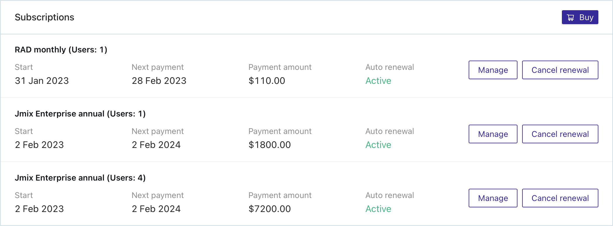Click the 28 Feb 2023 next payment date
Image resolution: width=613 pixels, height=226 pixels.
(x=159, y=81)
